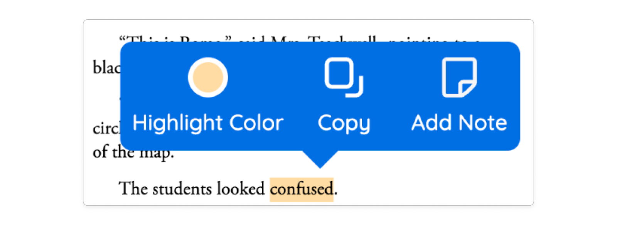
Task: Click the Copy overlapping-squares icon
Action: click(x=344, y=77)
